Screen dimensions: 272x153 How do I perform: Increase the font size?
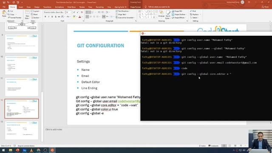[74, 12]
